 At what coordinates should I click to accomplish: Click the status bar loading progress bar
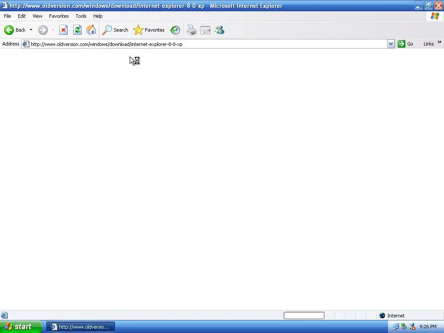pyautogui.click(x=304, y=316)
